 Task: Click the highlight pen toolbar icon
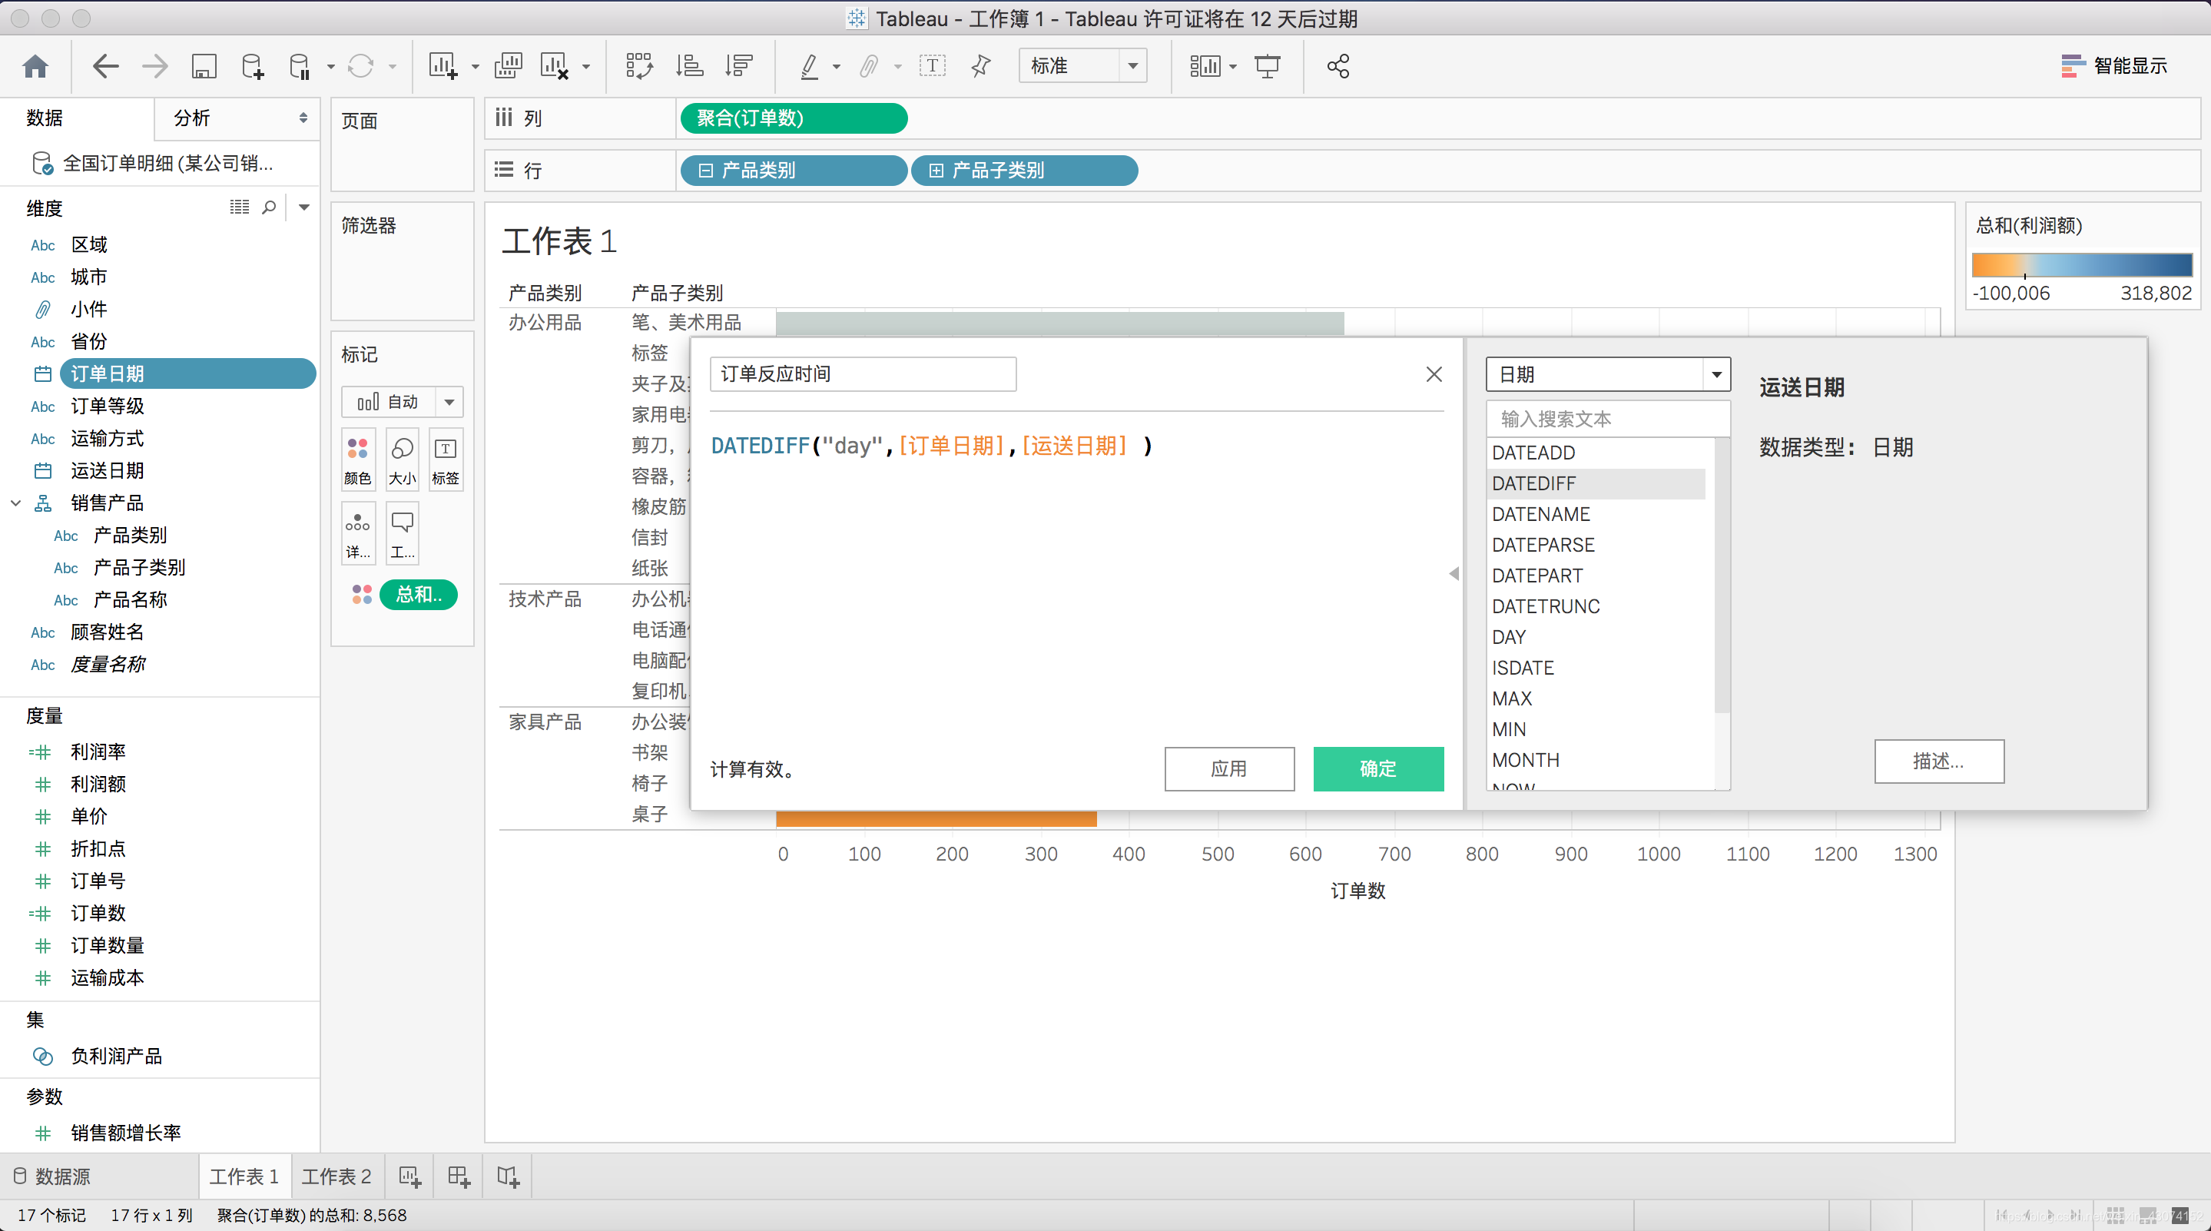coord(808,66)
